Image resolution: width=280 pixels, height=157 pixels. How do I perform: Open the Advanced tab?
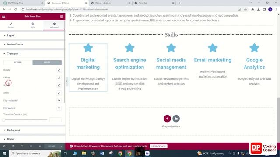point(54,25)
